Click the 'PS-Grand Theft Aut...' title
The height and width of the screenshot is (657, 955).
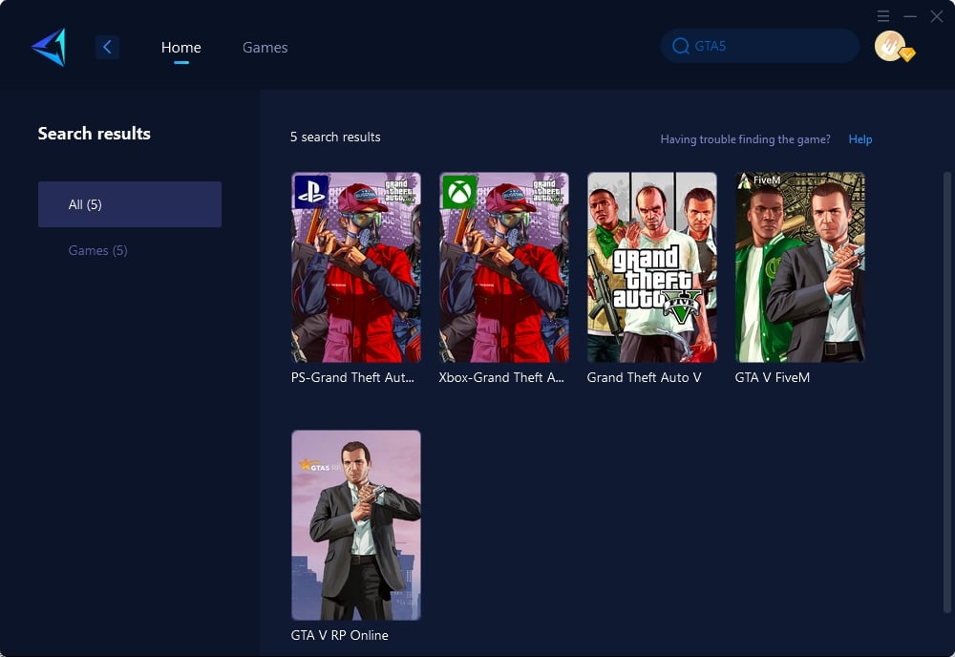pos(352,377)
